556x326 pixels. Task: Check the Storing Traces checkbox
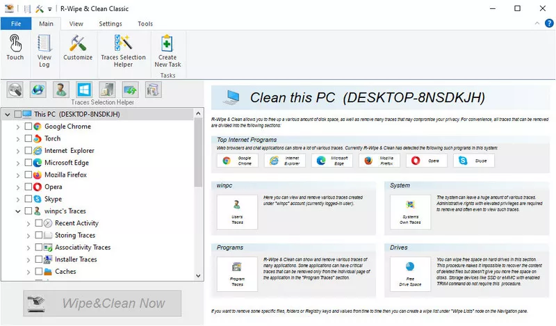(x=39, y=235)
